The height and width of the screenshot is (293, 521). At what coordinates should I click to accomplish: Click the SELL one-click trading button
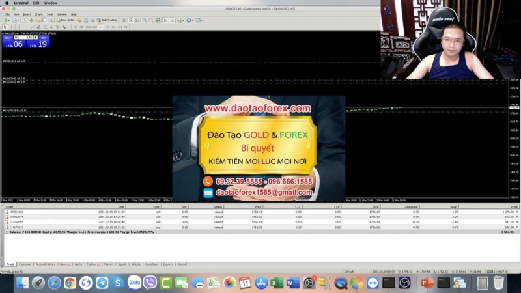click(x=7, y=38)
